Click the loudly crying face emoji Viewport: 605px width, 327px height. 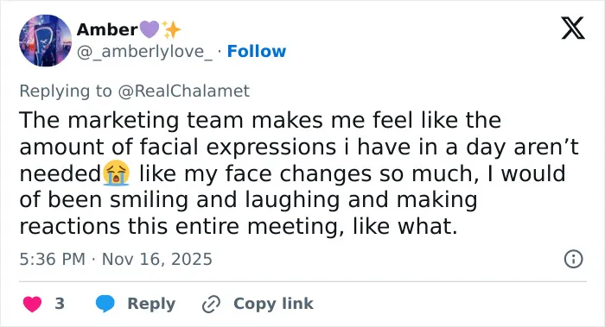tap(116, 173)
